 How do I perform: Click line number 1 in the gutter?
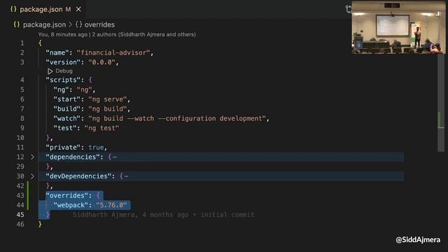point(22,43)
